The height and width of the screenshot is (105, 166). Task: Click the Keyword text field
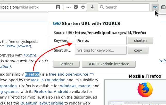click(x=101, y=41)
